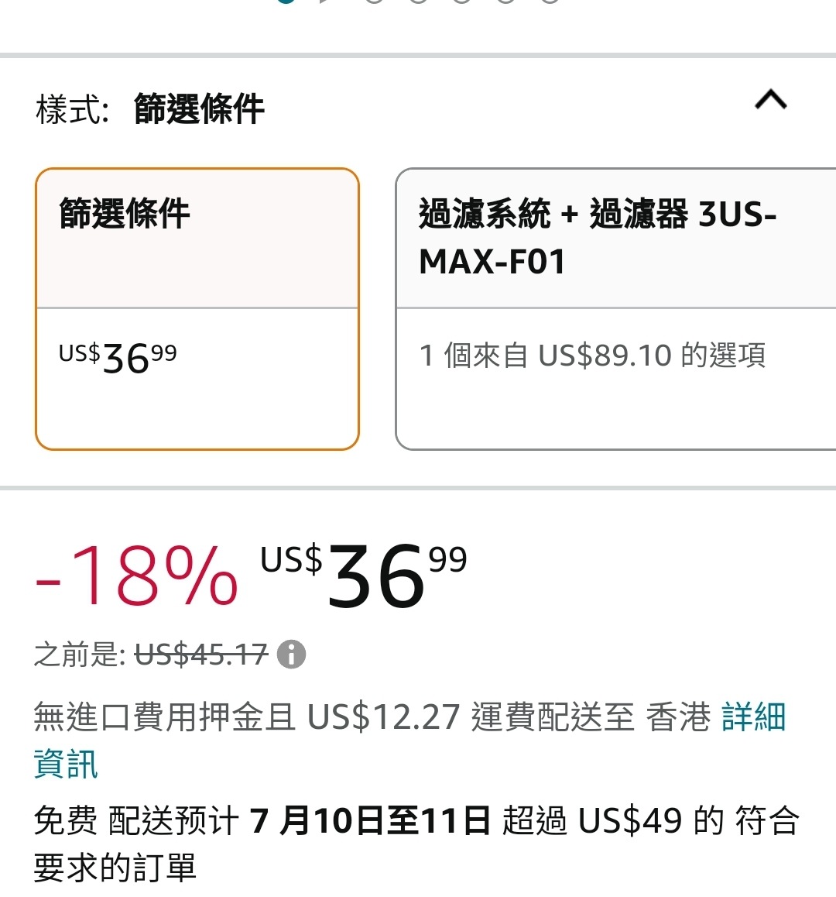
Task: Select the 篩選條件 style card
Action: 197,309
